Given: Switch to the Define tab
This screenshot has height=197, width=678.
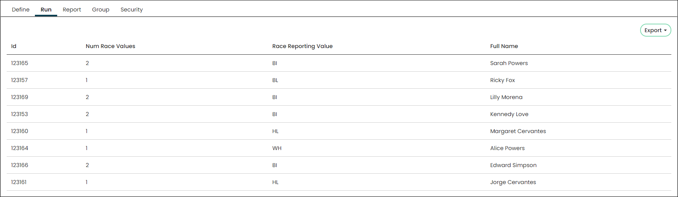Looking at the screenshot, I should pyautogui.click(x=21, y=10).
